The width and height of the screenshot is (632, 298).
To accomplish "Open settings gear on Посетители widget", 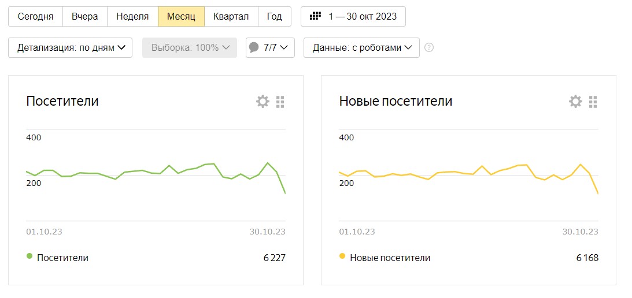I will (263, 102).
